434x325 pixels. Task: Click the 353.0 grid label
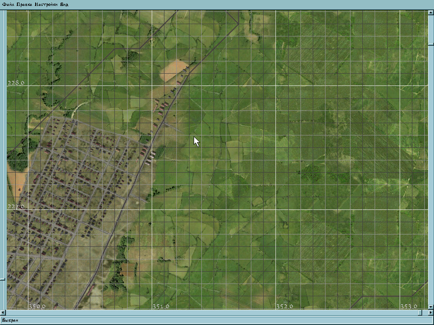tap(409, 306)
